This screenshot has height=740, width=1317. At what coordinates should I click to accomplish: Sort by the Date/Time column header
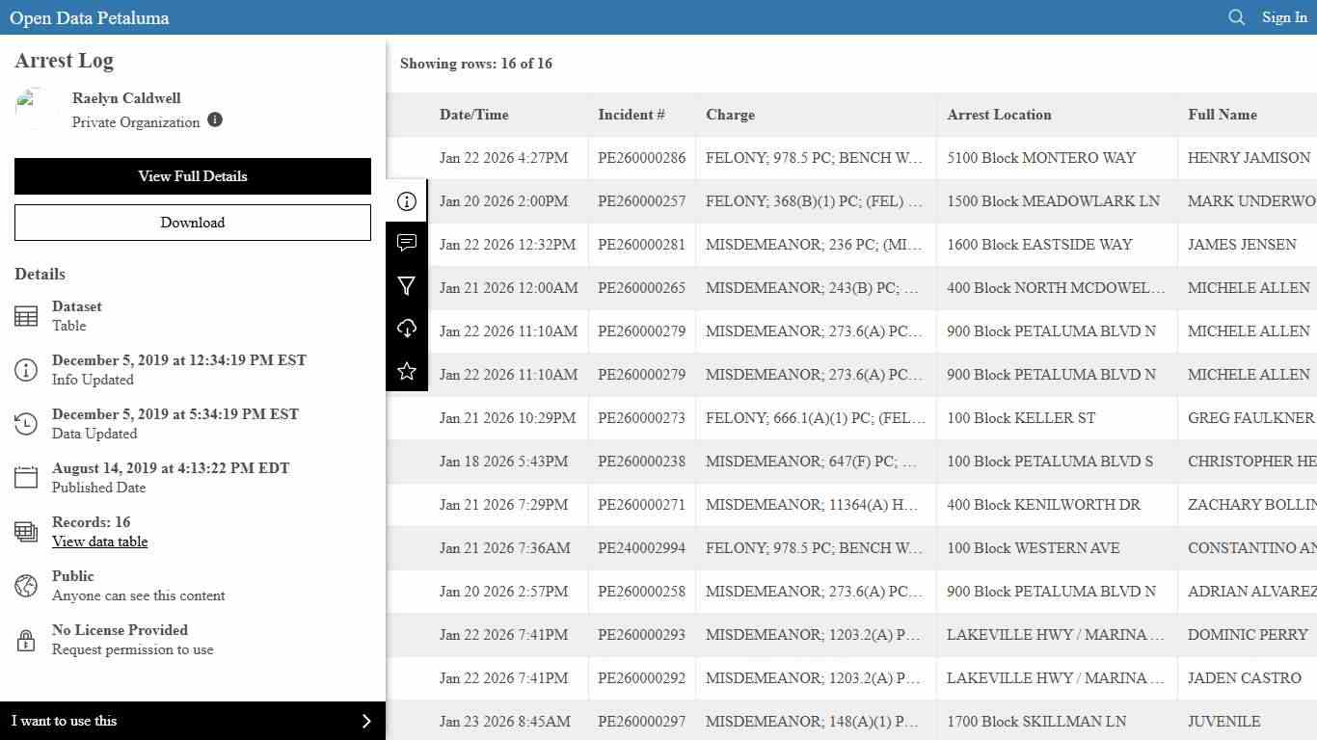(x=473, y=115)
